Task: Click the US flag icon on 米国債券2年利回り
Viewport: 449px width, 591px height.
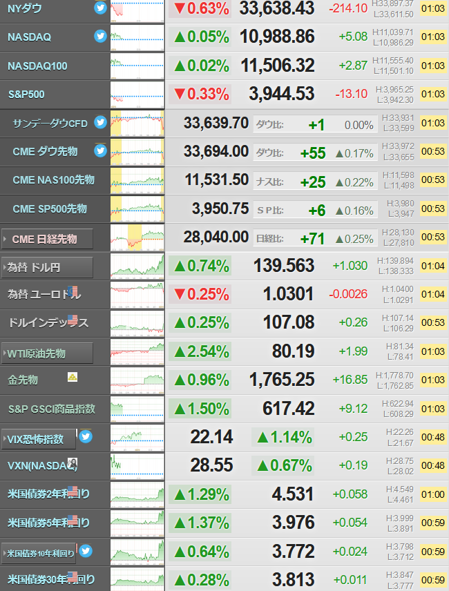Action: click(73, 491)
